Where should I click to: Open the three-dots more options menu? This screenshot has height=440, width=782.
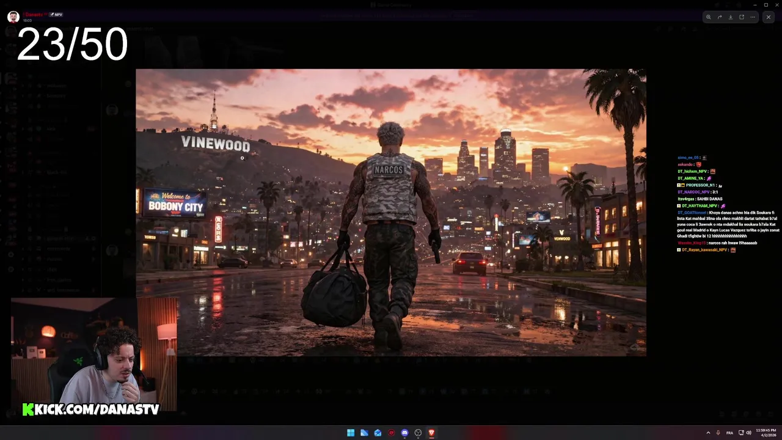pyautogui.click(x=753, y=17)
